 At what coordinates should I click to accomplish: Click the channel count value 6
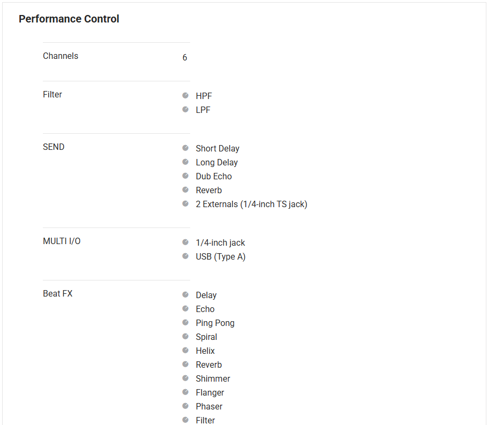(185, 58)
